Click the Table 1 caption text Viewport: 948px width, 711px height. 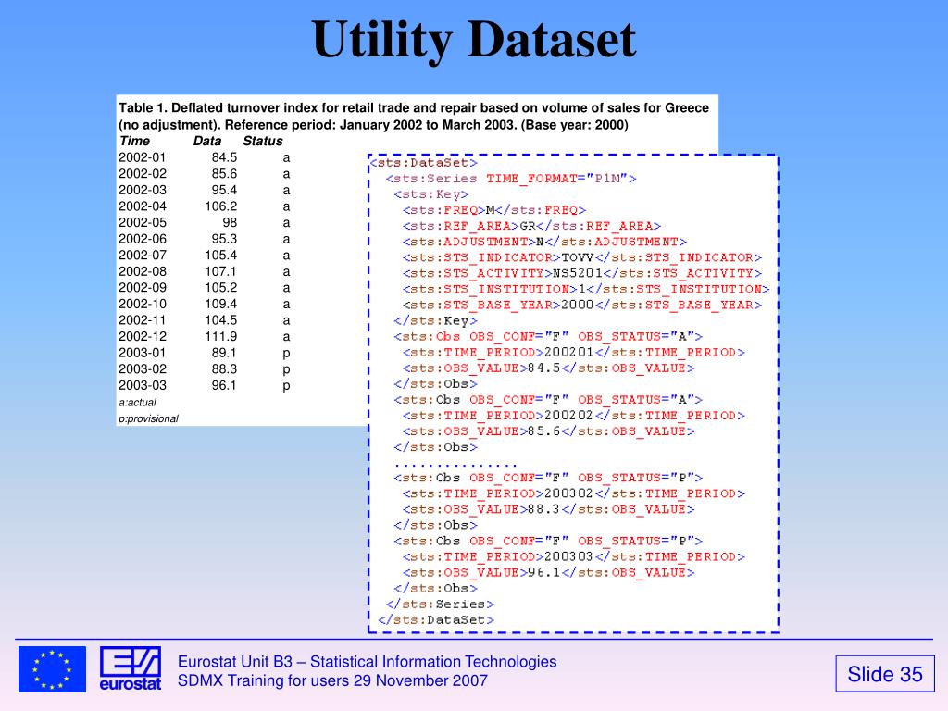414,116
